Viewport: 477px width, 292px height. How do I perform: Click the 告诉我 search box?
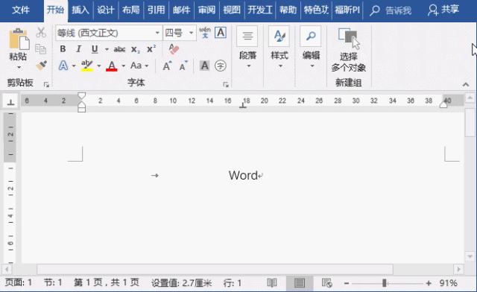tap(391, 10)
